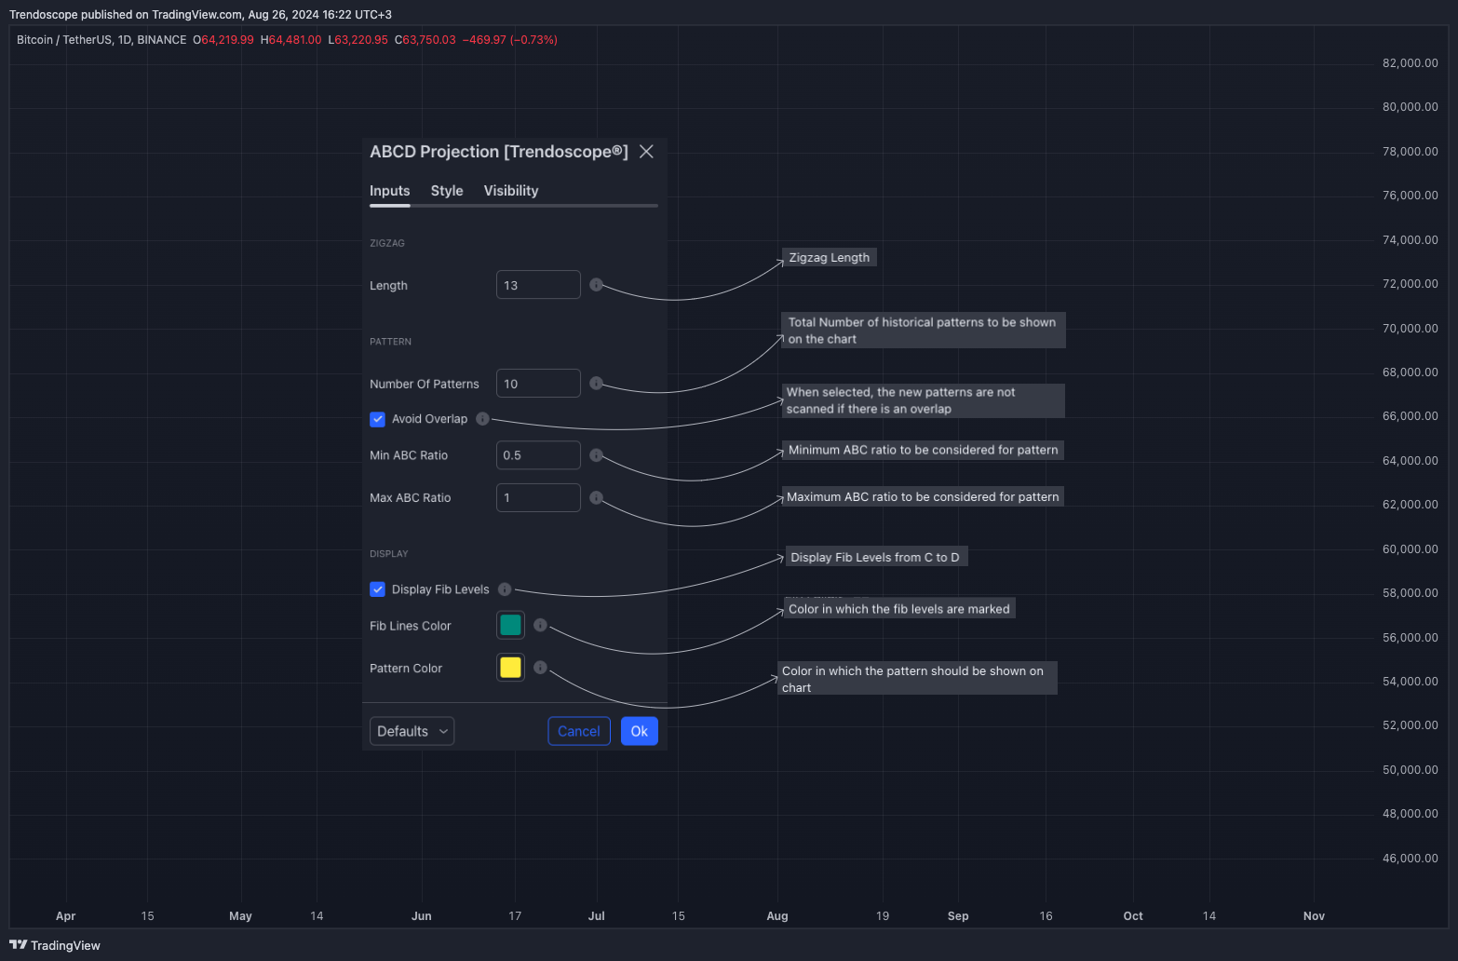This screenshot has width=1458, height=961.
Task: Click the Number Of Patterns input field
Action: (x=538, y=384)
